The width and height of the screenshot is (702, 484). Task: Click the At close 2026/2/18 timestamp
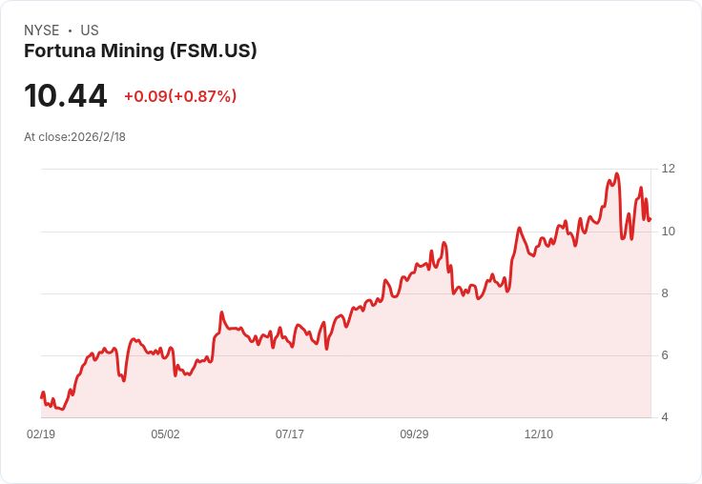(x=74, y=137)
